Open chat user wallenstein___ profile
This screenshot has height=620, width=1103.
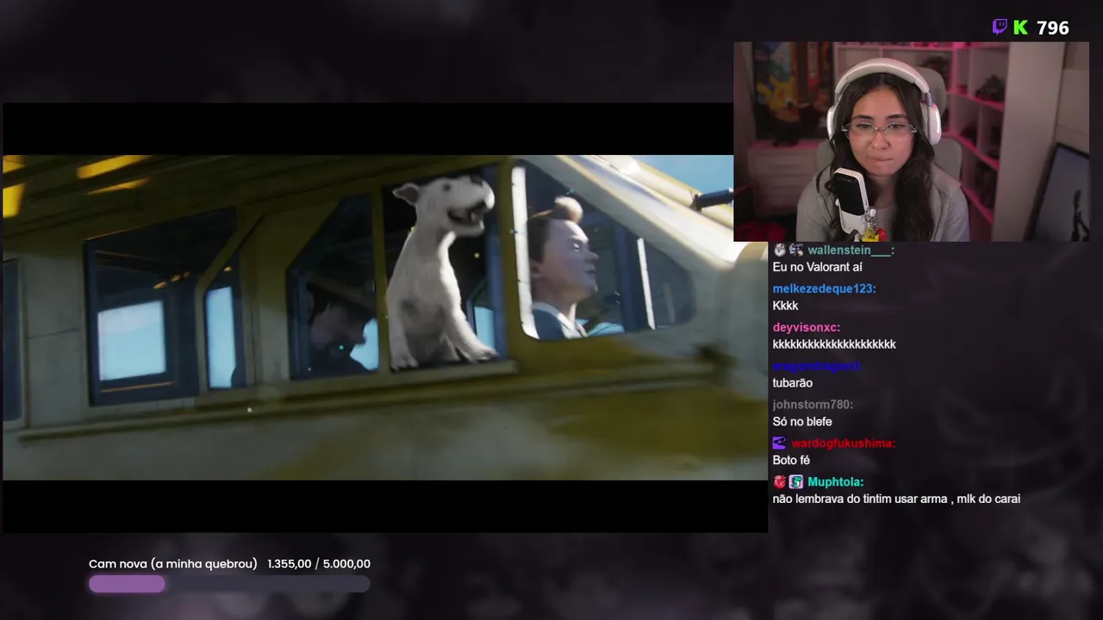click(851, 250)
